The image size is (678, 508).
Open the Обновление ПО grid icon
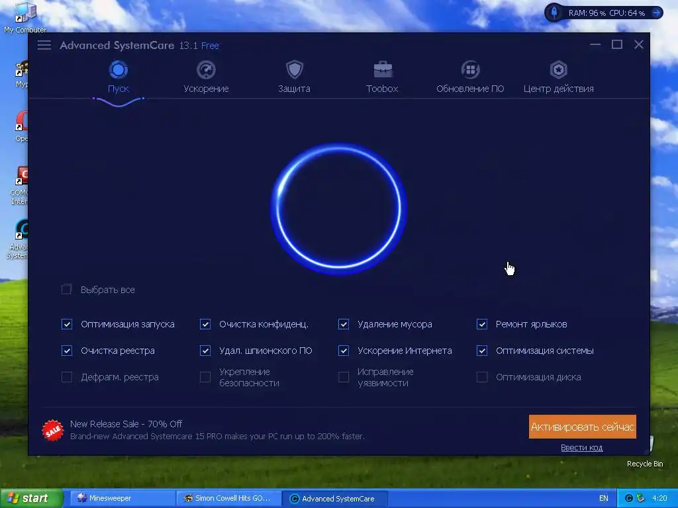pyautogui.click(x=471, y=69)
